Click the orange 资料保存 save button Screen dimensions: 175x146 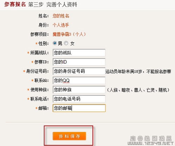(x=69, y=136)
